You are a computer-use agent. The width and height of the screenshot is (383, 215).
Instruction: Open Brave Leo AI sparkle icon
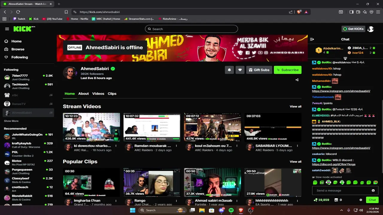pyautogui.click(x=365, y=12)
